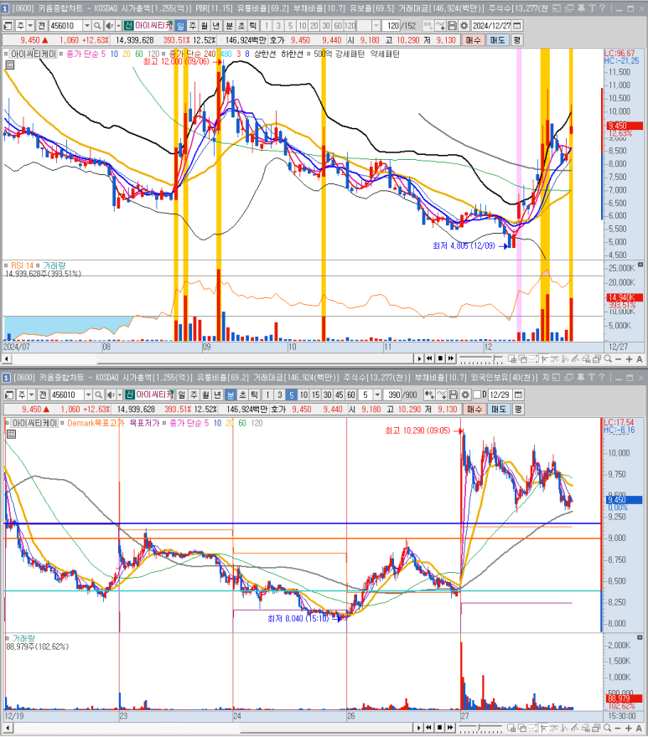Select the 초 (seconds) tab in lower chart
The image size is (648, 737).
tap(242, 394)
